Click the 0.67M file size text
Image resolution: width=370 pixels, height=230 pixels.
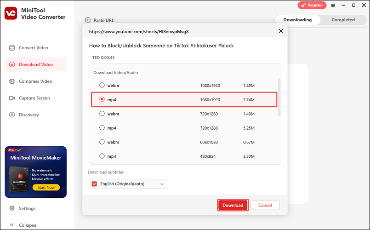point(249,142)
